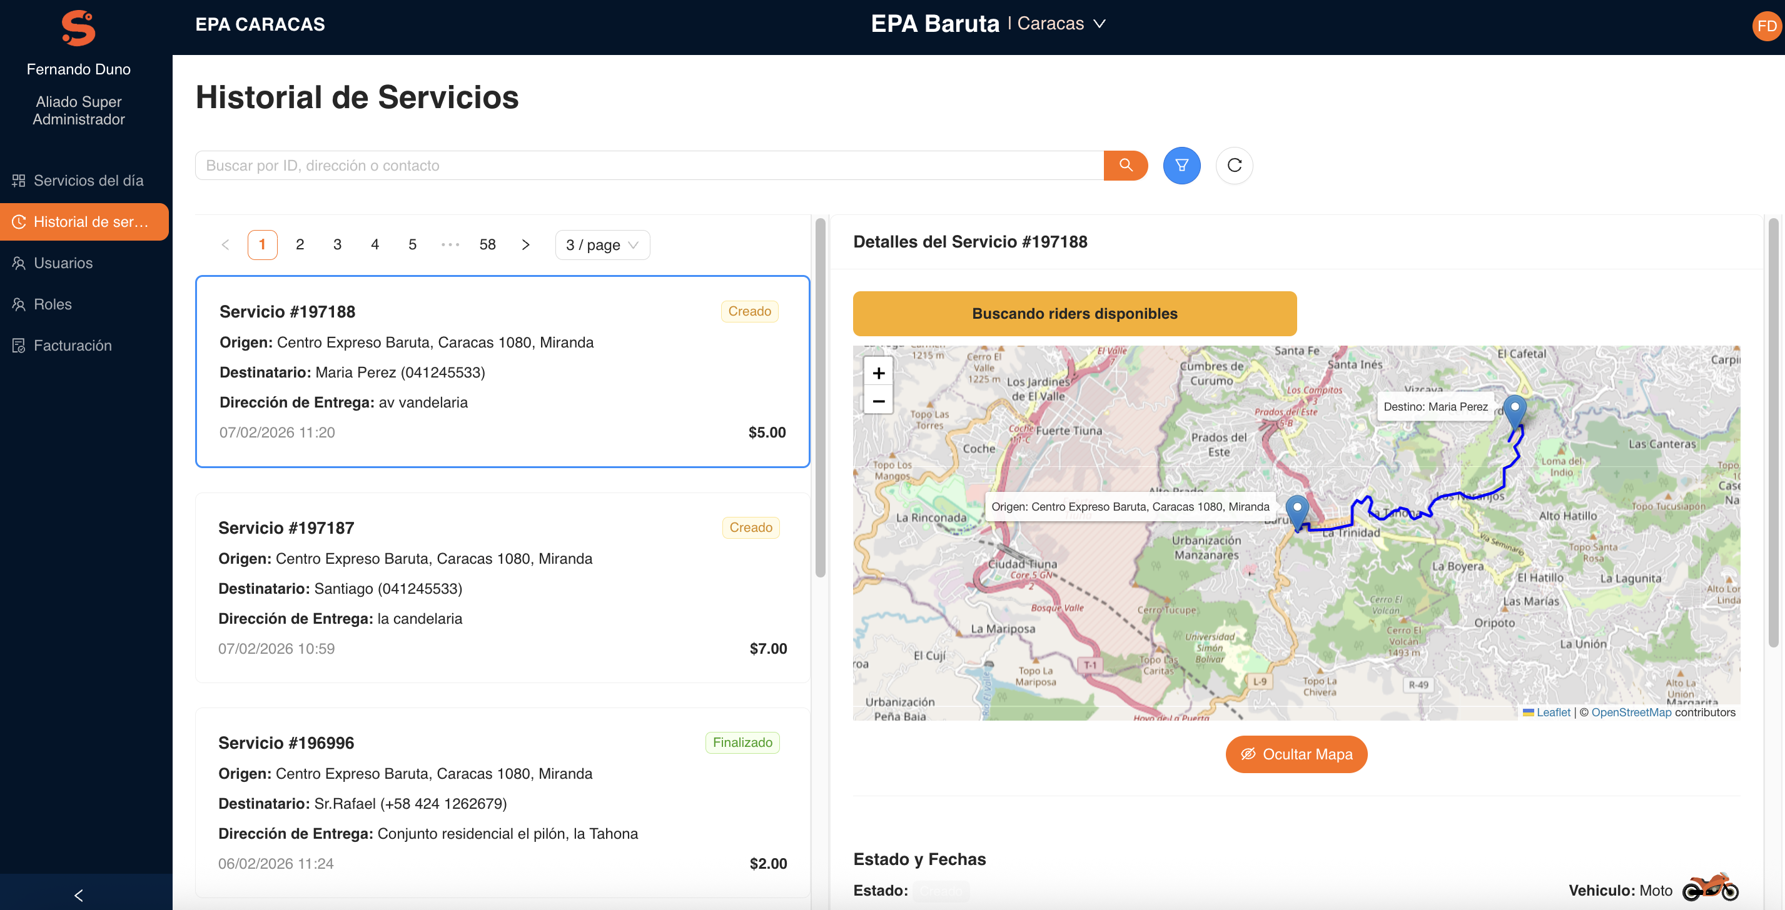Click the FD user avatar

coord(1766,26)
